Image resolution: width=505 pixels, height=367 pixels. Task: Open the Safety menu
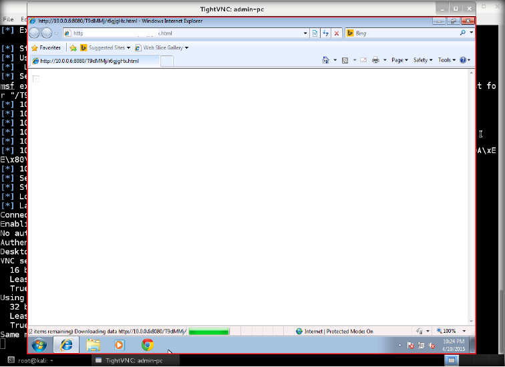click(x=423, y=60)
